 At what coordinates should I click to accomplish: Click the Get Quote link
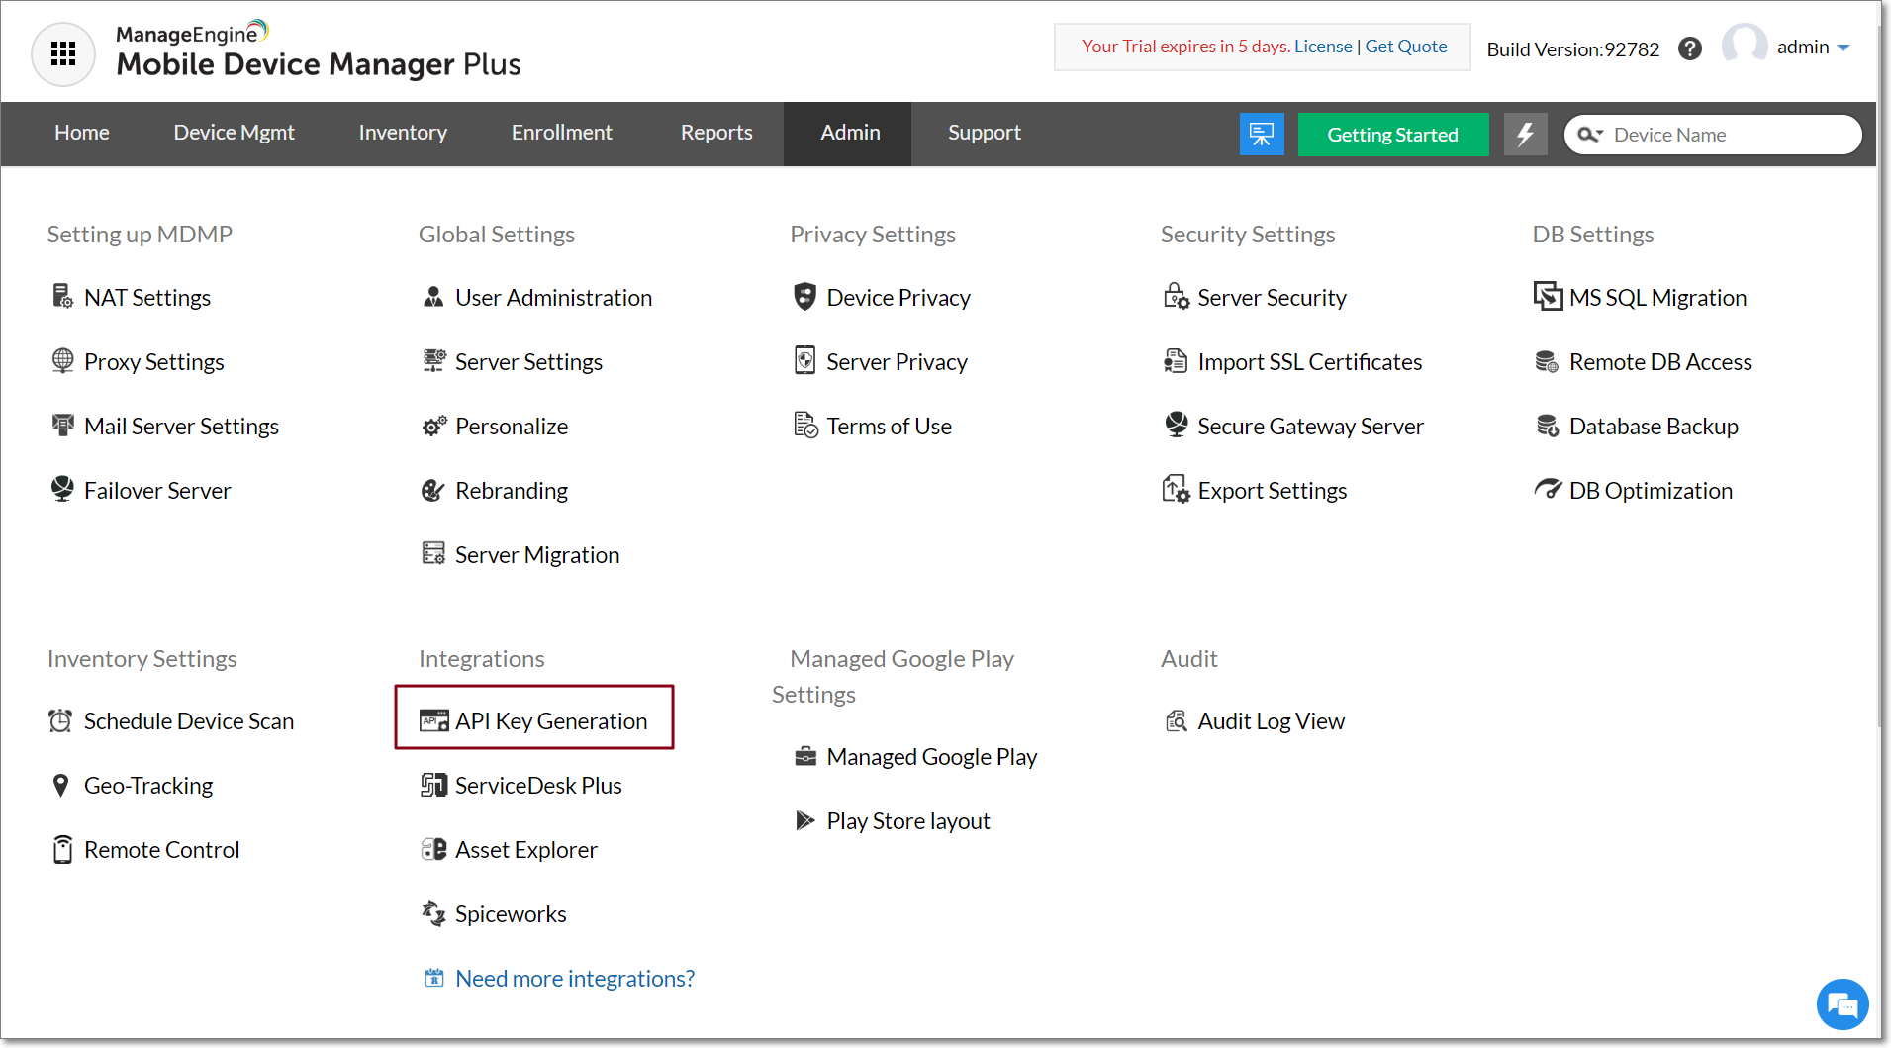pyautogui.click(x=1405, y=46)
